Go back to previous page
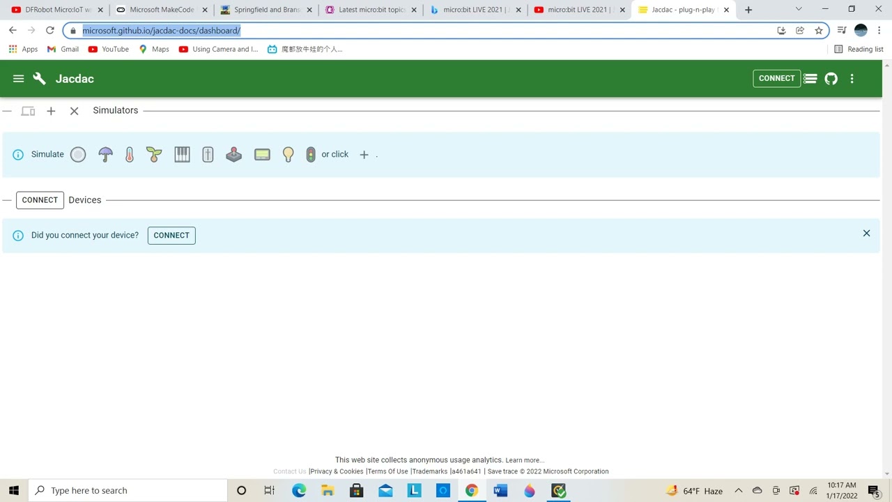The width and height of the screenshot is (892, 502). pyautogui.click(x=13, y=31)
